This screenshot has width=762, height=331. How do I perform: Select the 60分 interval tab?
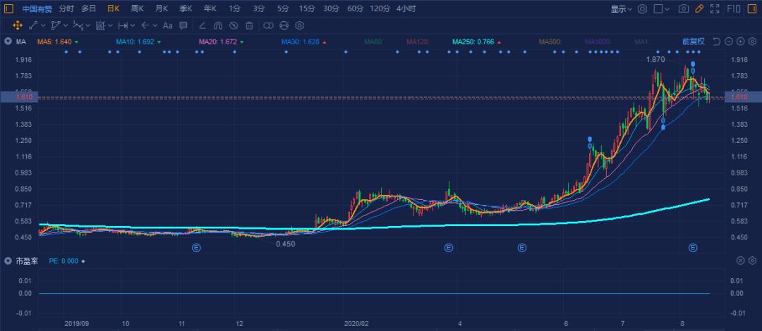pyautogui.click(x=355, y=8)
